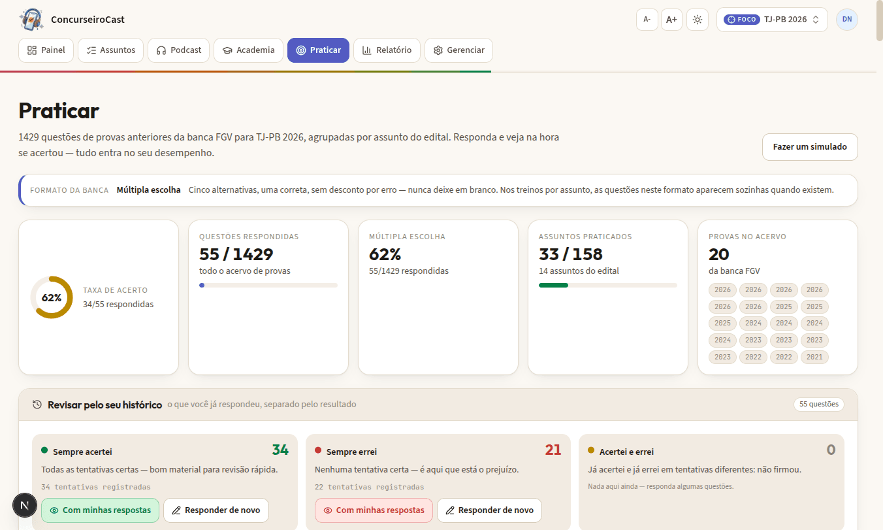This screenshot has width=883, height=530.
Task: Click the history clock icon beside Revisar
Action: click(37, 405)
